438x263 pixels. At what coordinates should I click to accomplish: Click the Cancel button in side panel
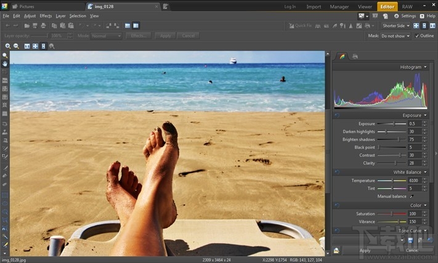pyautogui.click(x=412, y=251)
